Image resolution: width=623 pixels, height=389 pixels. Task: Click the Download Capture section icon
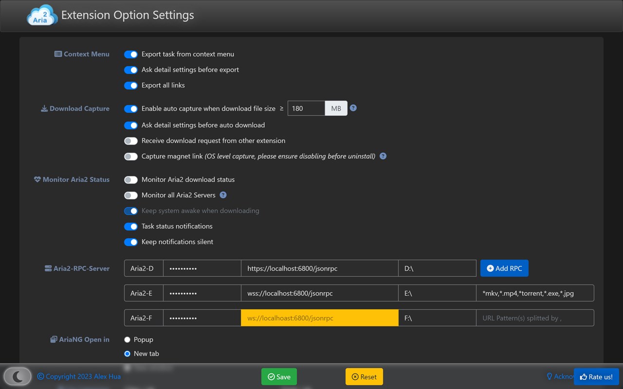(44, 108)
